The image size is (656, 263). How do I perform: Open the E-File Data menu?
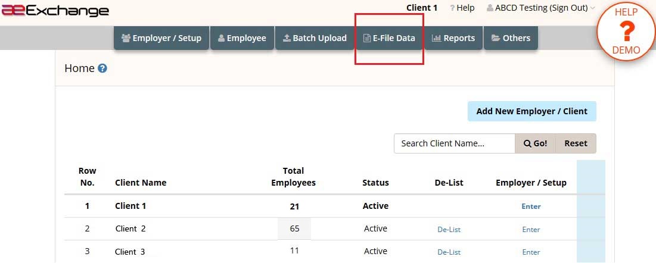click(389, 38)
